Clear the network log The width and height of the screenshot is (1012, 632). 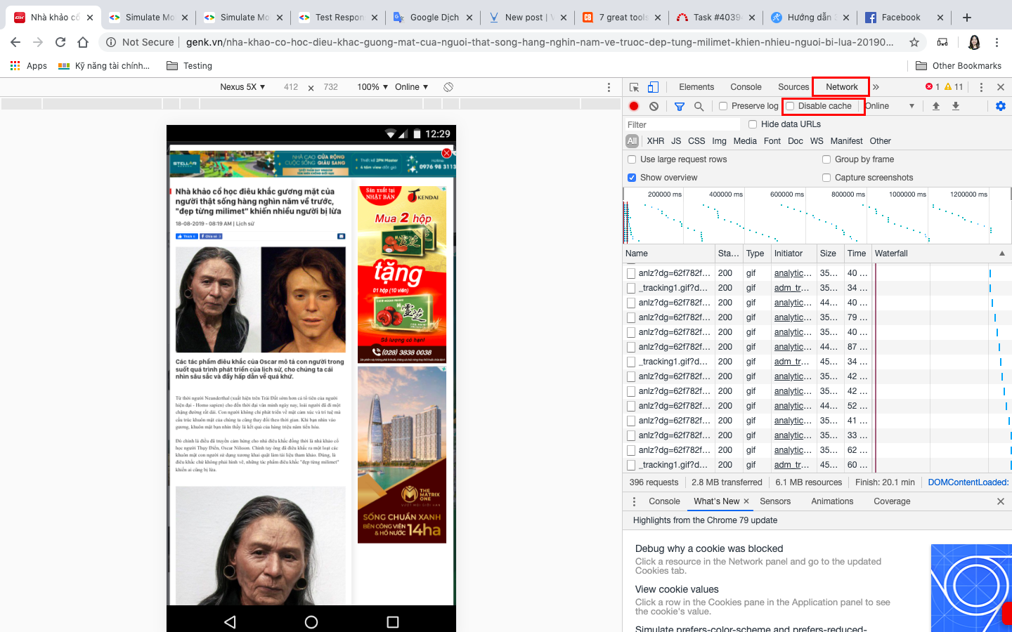[654, 106]
